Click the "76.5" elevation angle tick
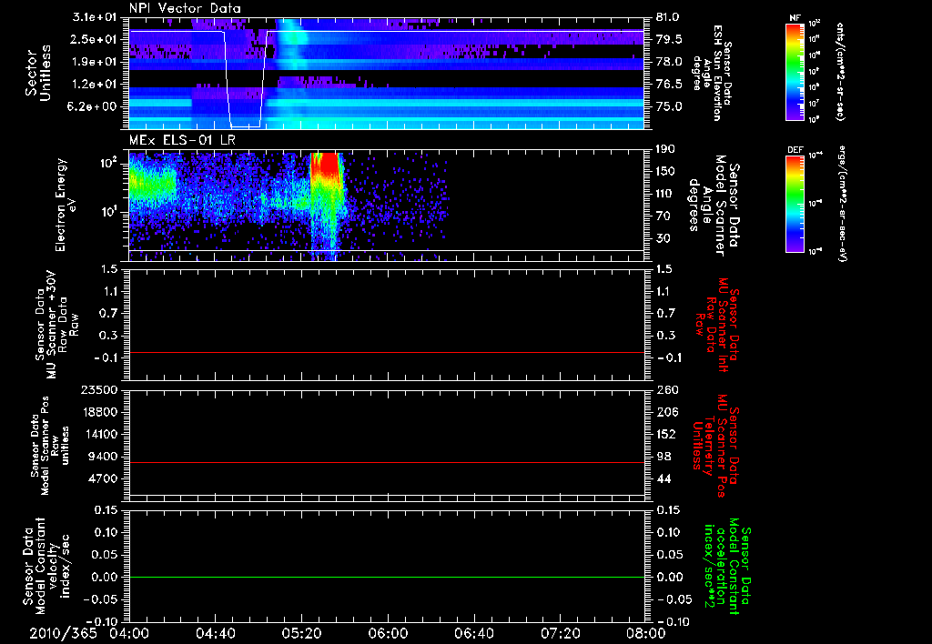 click(x=668, y=85)
